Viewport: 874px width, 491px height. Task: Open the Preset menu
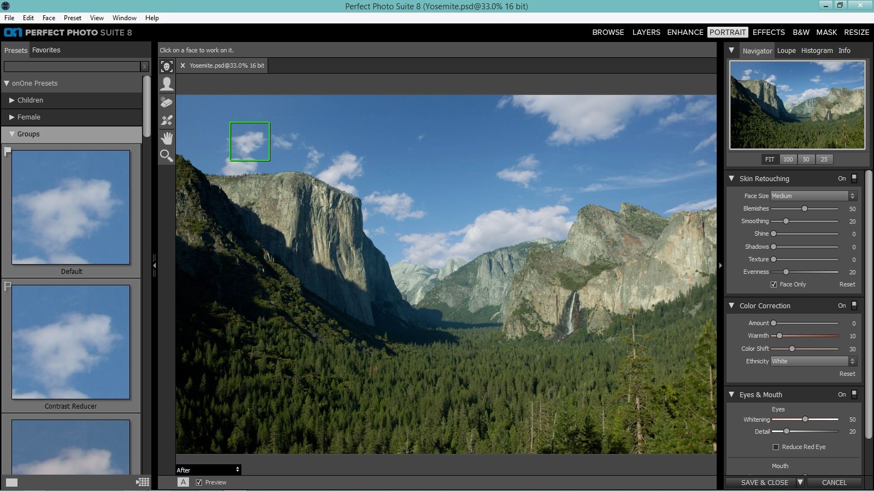coord(72,18)
